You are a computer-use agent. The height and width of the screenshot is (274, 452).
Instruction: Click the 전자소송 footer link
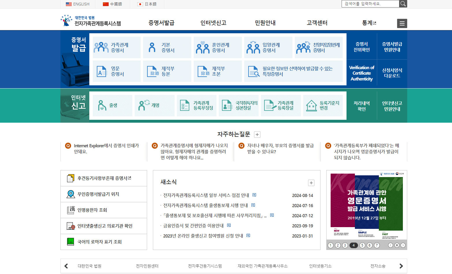[x=378, y=266]
